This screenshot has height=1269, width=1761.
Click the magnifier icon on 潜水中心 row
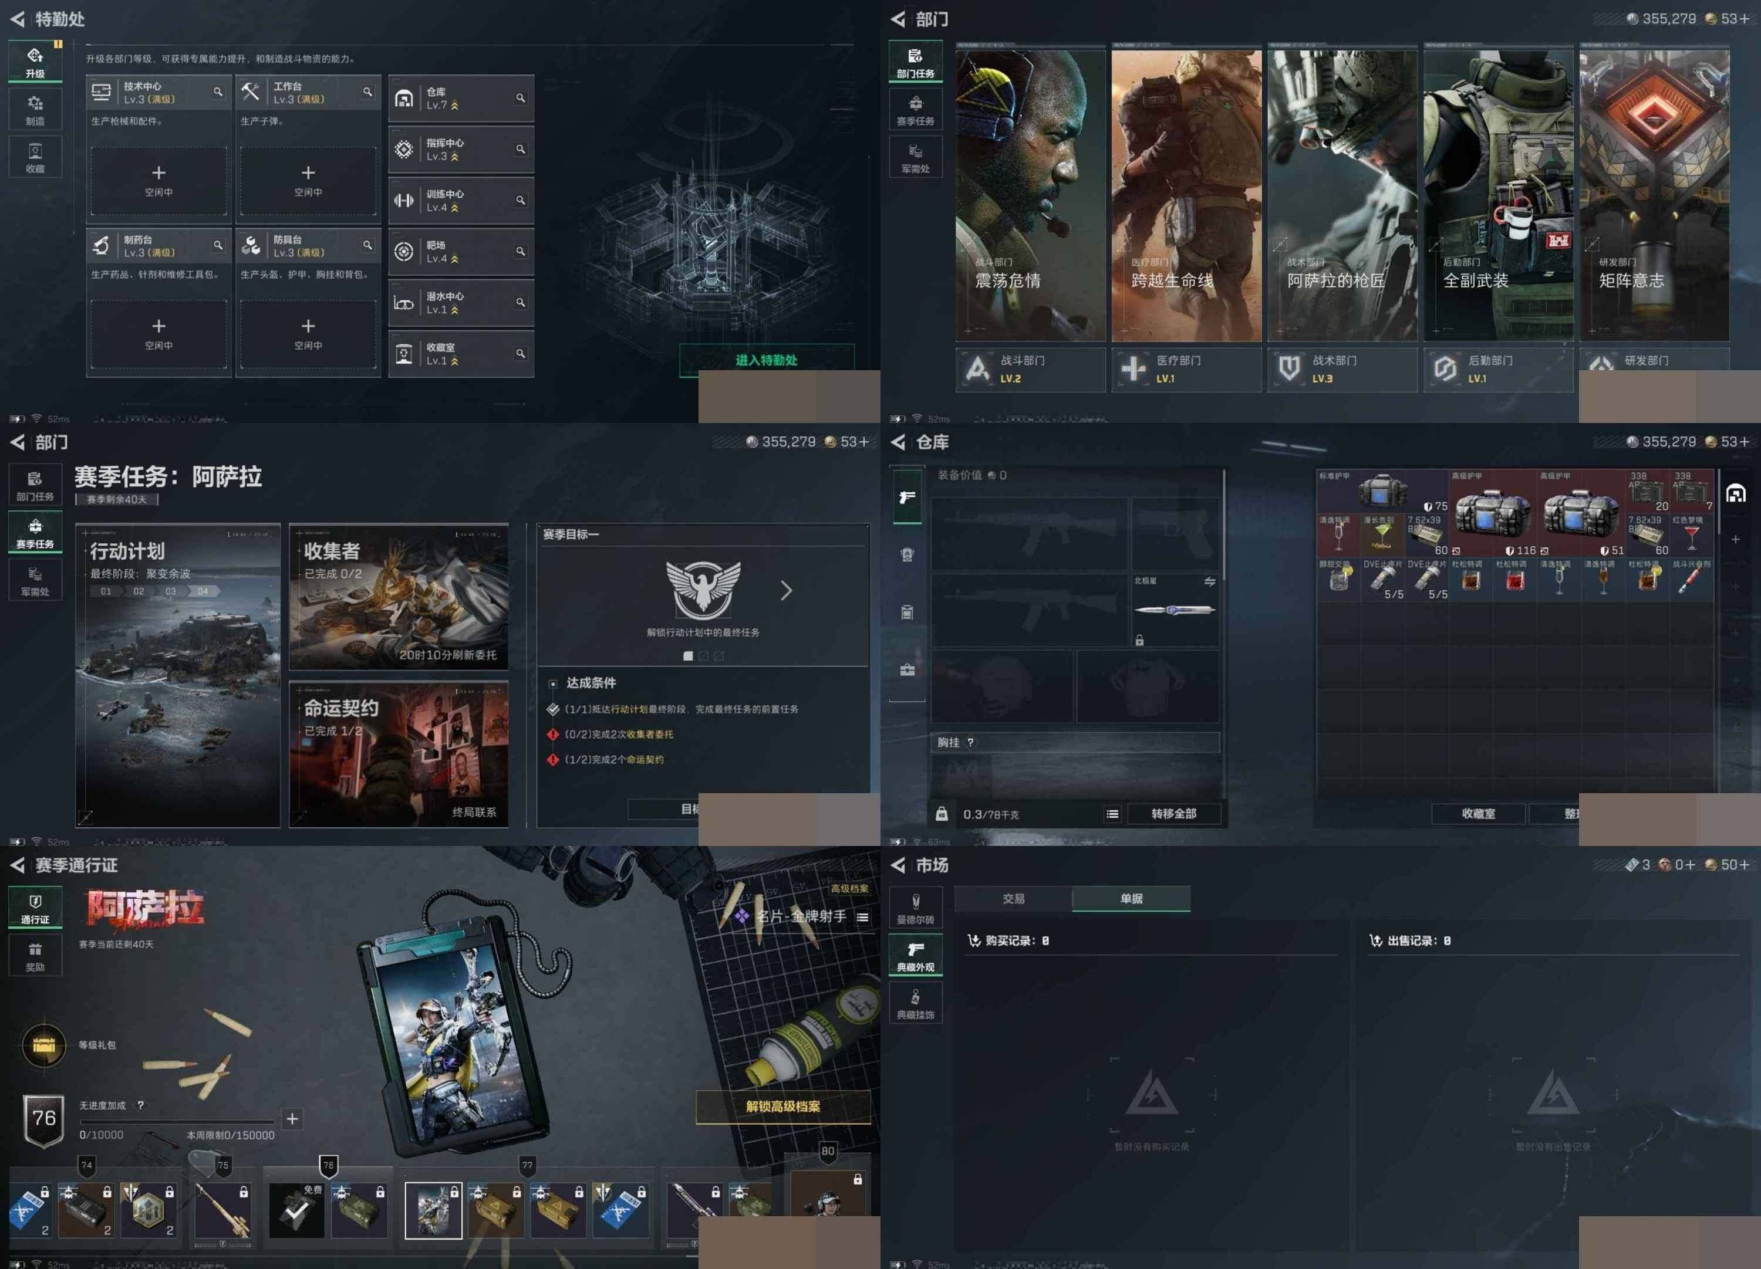pyautogui.click(x=520, y=302)
